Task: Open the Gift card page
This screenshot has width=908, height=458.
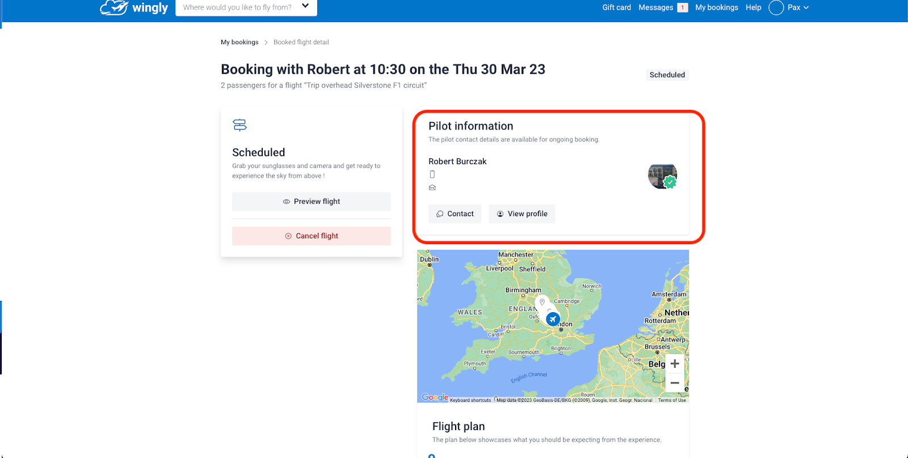Action: point(616,7)
